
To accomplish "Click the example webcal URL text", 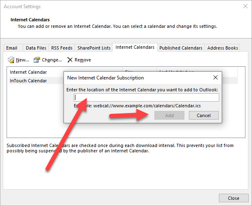I will click(x=147, y=106).
